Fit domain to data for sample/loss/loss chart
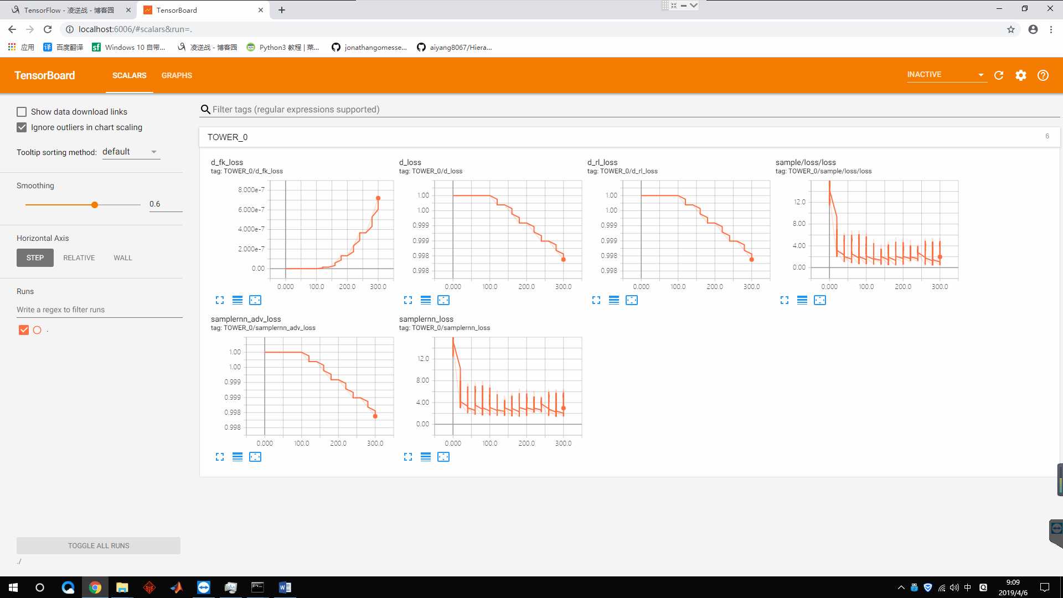 (820, 300)
